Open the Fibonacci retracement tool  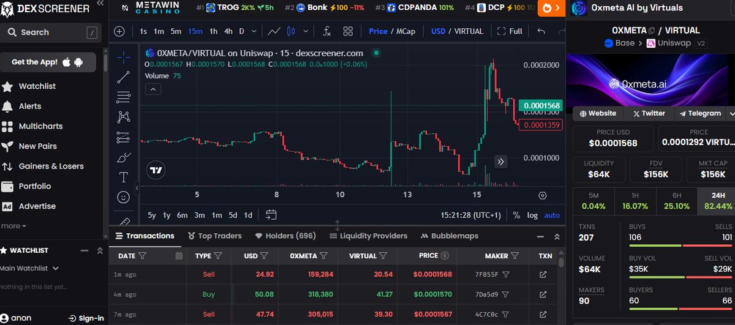click(123, 97)
